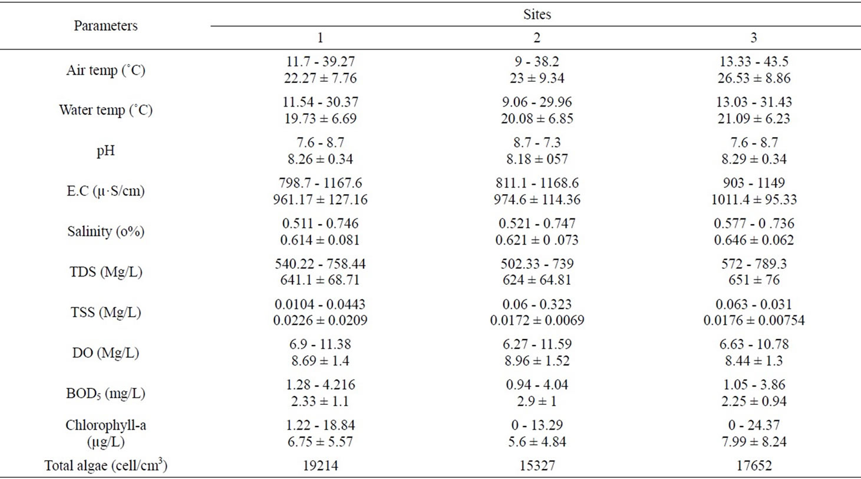Image resolution: width=861 pixels, height=479 pixels.
Task: Click the TSS (Mg/L) row label
Action: [105, 312]
